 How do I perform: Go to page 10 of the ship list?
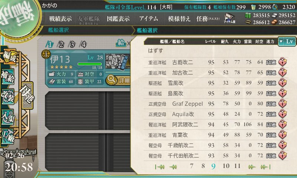point(226,166)
